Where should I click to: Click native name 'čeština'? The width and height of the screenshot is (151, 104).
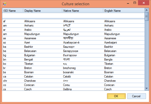pyautogui.click(x=67, y=89)
